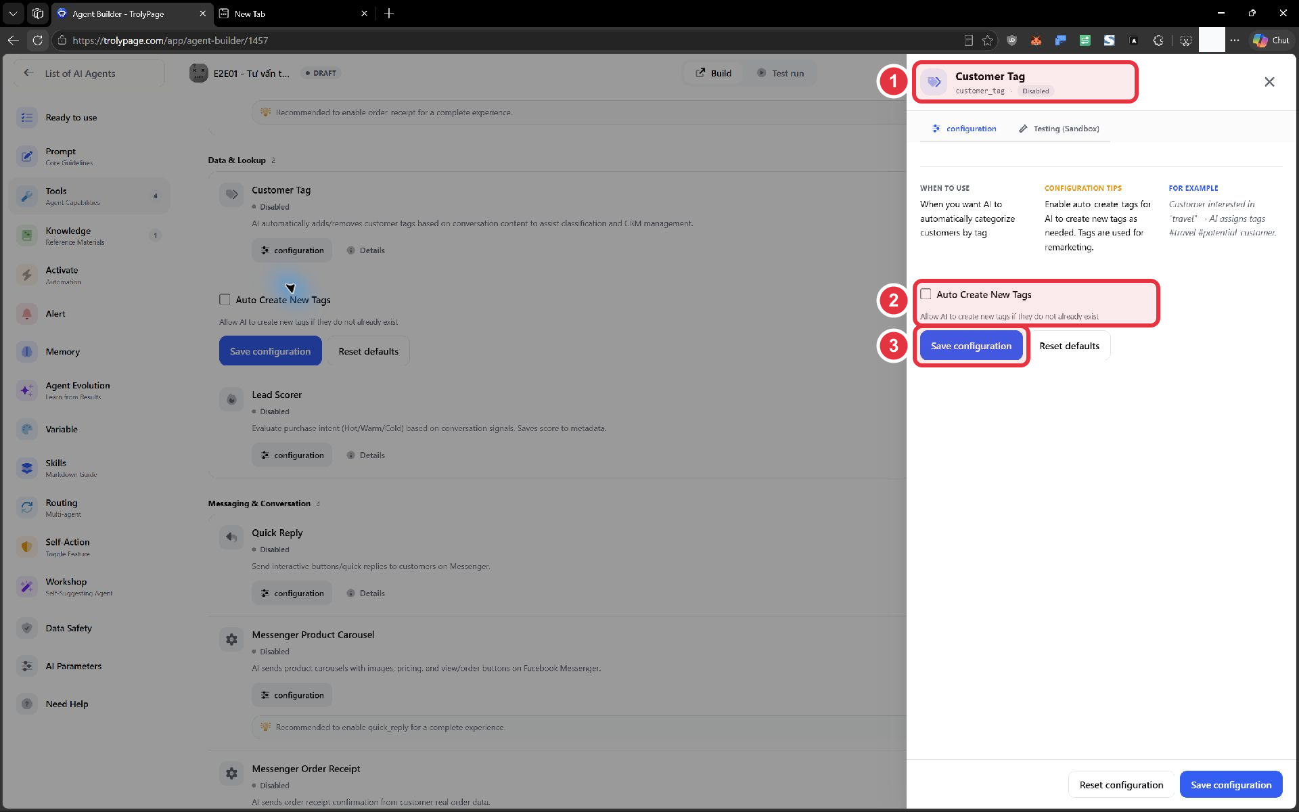
Task: Open the Variable section icon
Action: point(26,429)
